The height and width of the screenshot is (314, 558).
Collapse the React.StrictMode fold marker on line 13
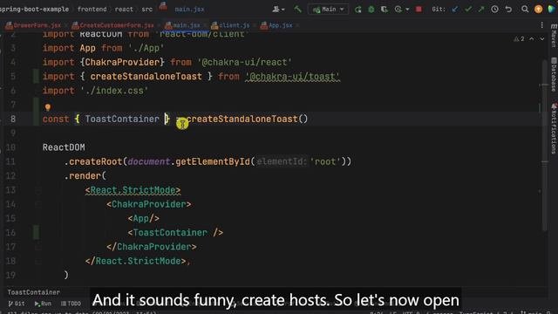pyautogui.click(x=38, y=190)
